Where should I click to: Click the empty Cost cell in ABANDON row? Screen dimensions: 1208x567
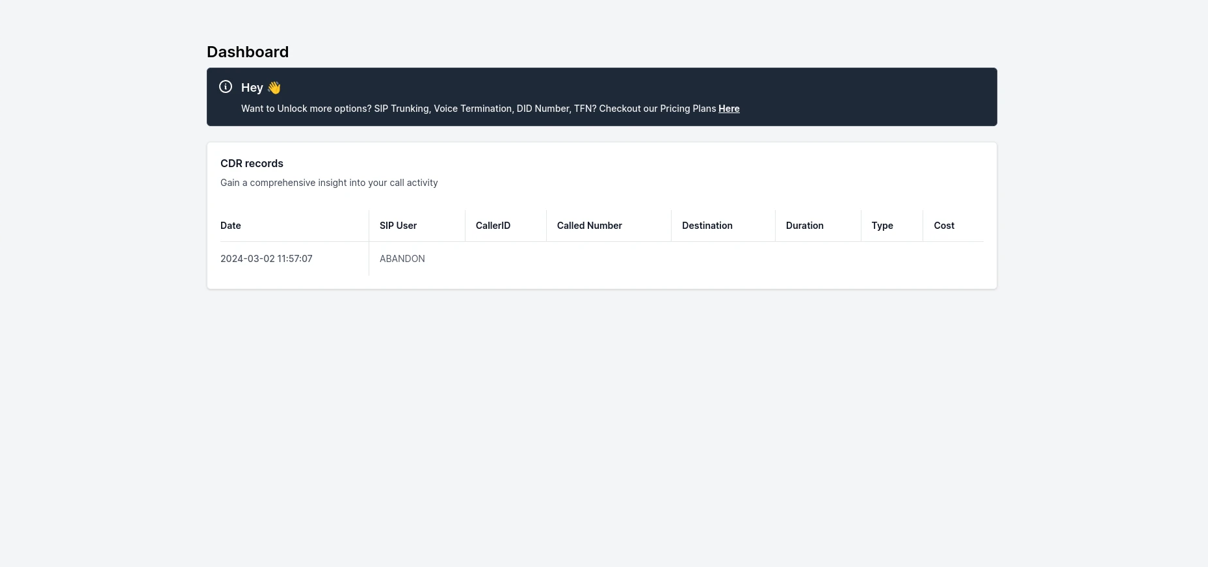(x=952, y=259)
